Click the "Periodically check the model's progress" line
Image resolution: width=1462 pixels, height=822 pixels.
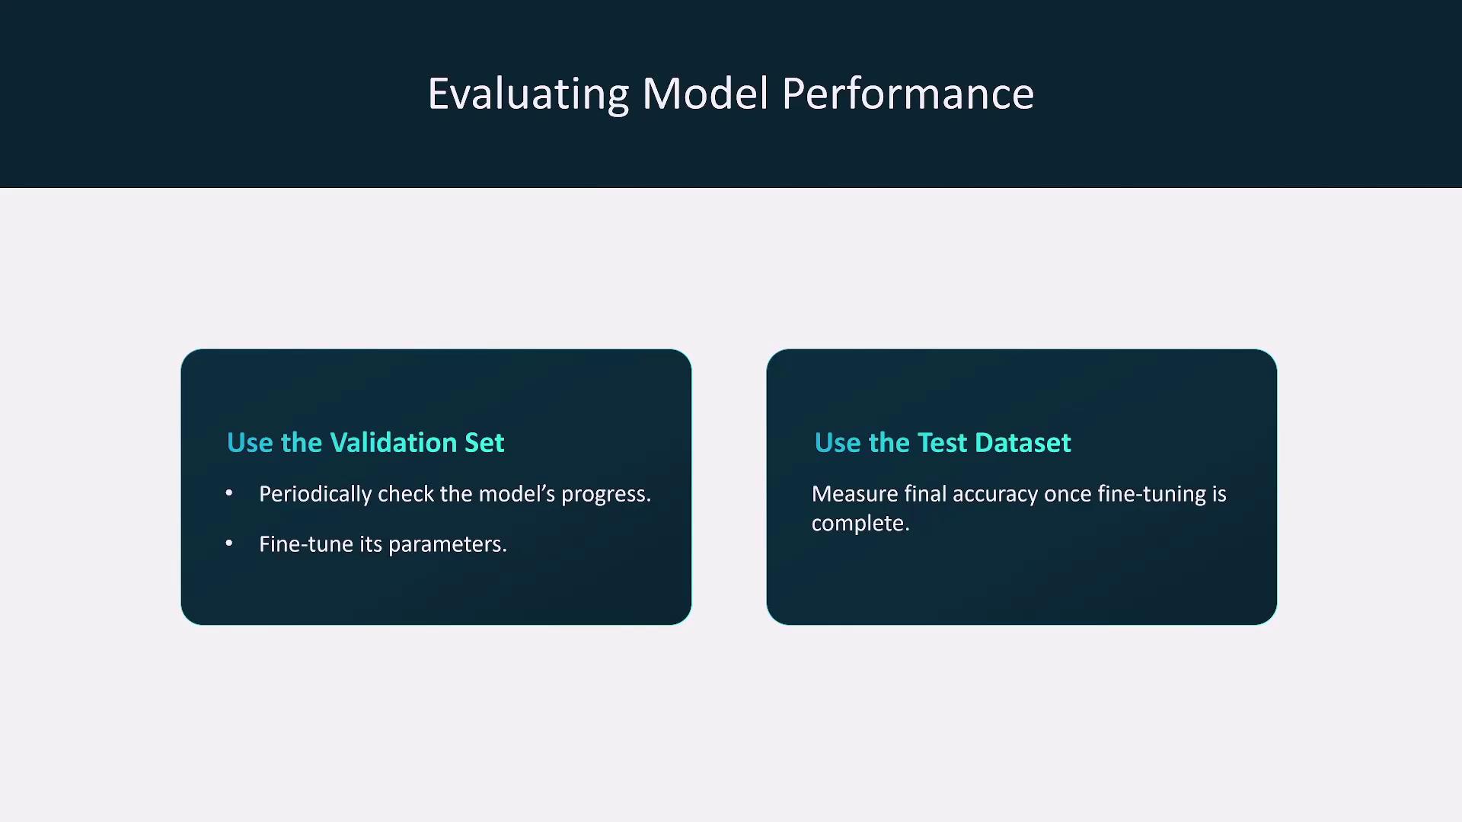[x=455, y=494]
